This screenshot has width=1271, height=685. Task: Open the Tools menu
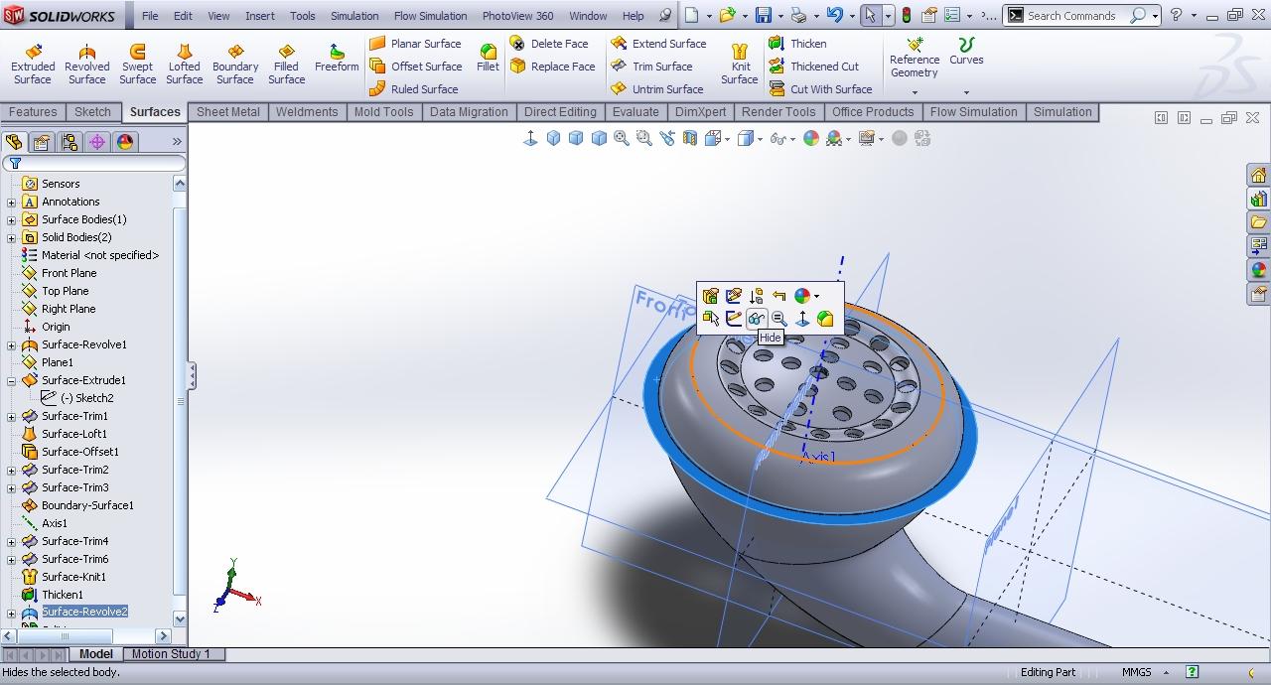click(x=303, y=16)
